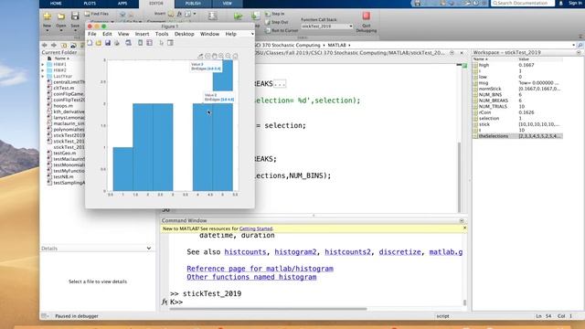Click the axes Zoom In magnifier icon
The width and height of the screenshot is (585, 329).
[221, 56]
